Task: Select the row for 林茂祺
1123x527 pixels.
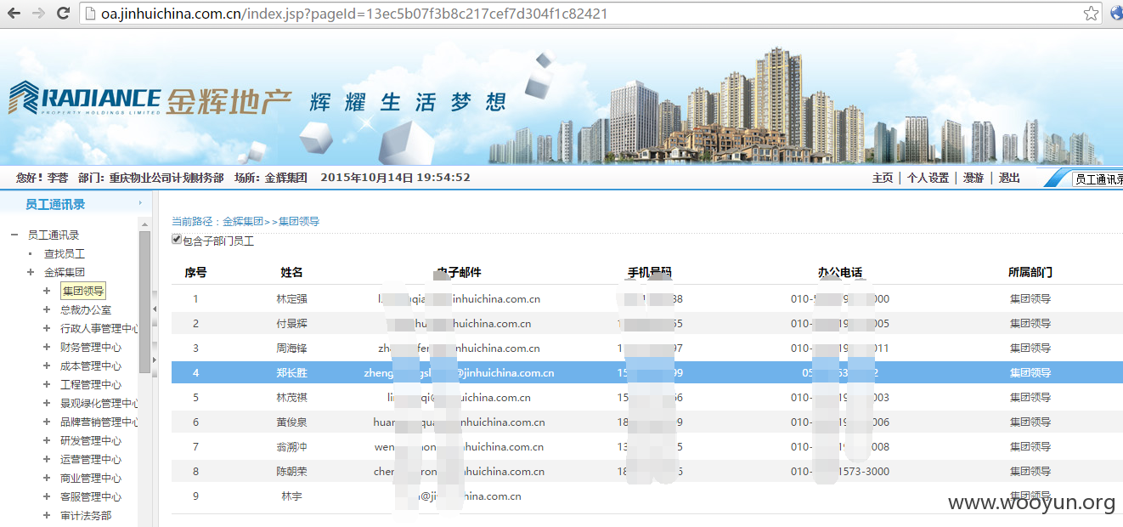Action: click(646, 398)
